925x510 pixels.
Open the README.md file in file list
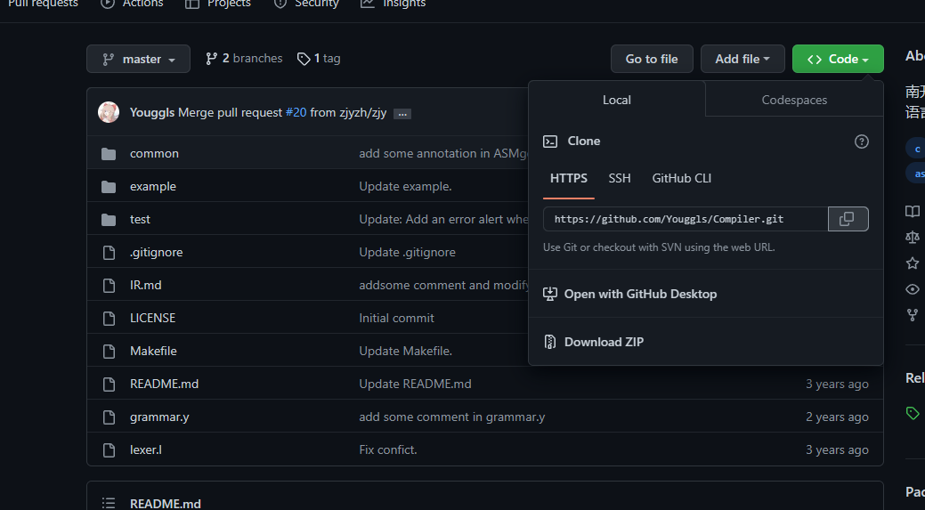coord(164,384)
